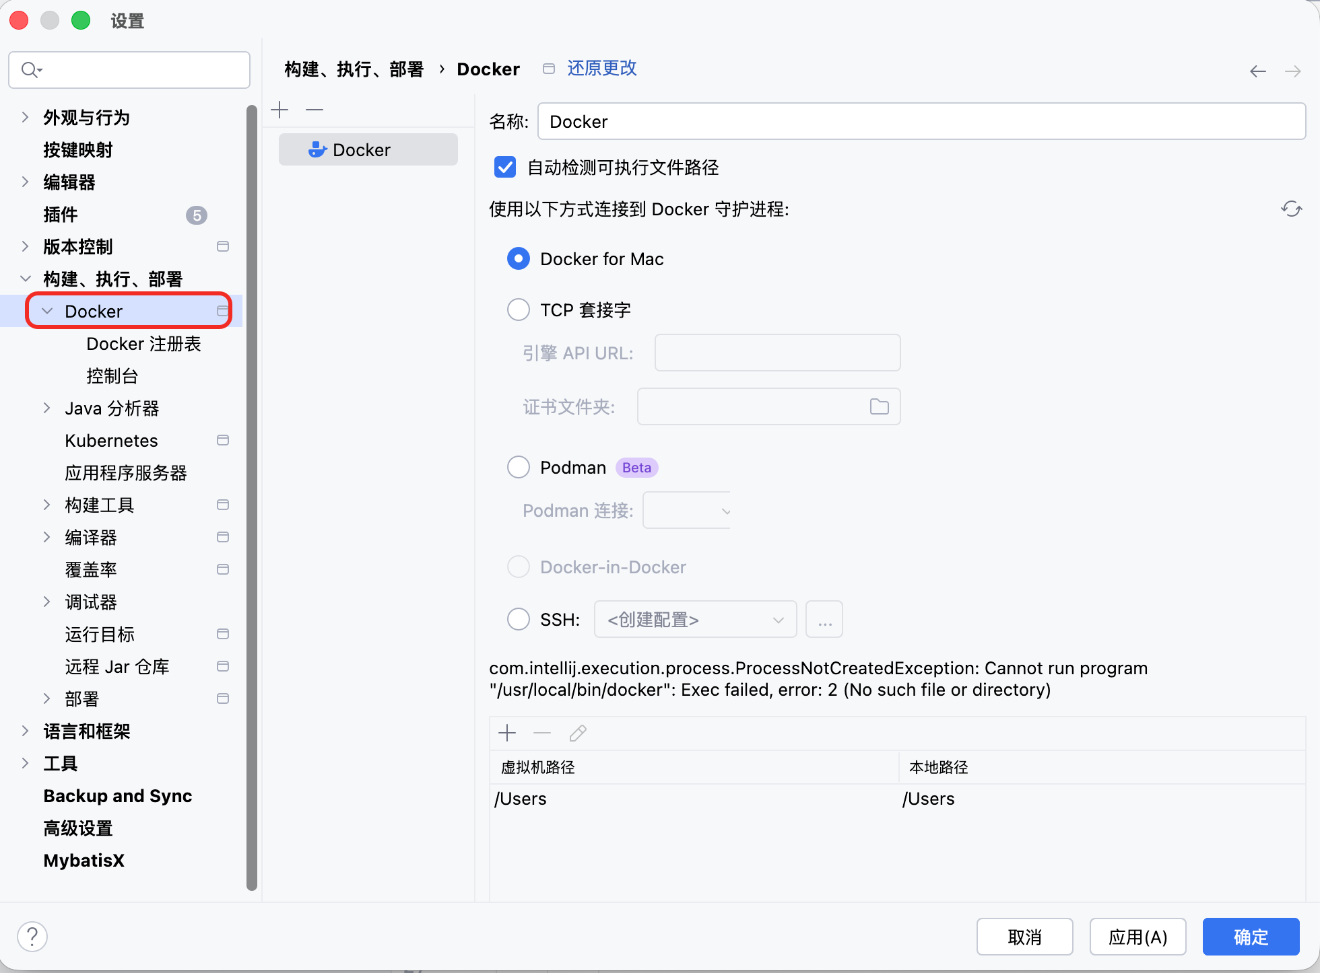Edit path mapping with pencil icon
The width and height of the screenshot is (1320, 973).
pyautogui.click(x=578, y=733)
